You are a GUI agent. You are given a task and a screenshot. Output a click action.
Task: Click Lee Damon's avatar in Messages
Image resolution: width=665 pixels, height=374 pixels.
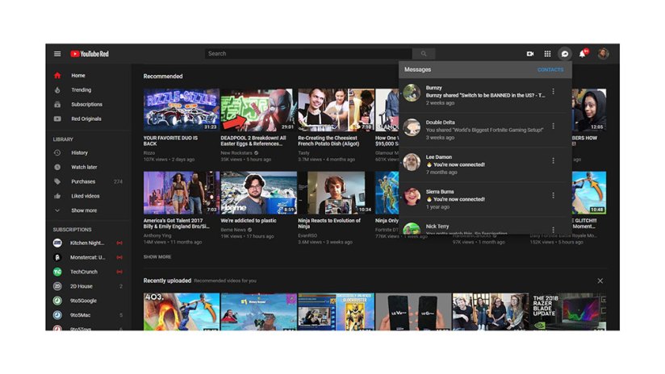[412, 162]
